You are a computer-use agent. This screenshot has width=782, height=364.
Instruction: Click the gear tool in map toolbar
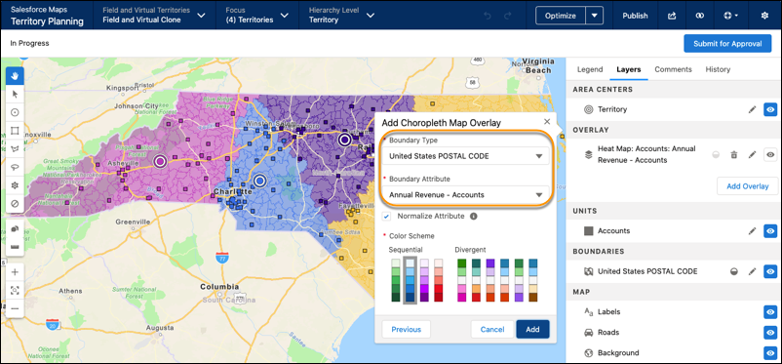pos(15,185)
